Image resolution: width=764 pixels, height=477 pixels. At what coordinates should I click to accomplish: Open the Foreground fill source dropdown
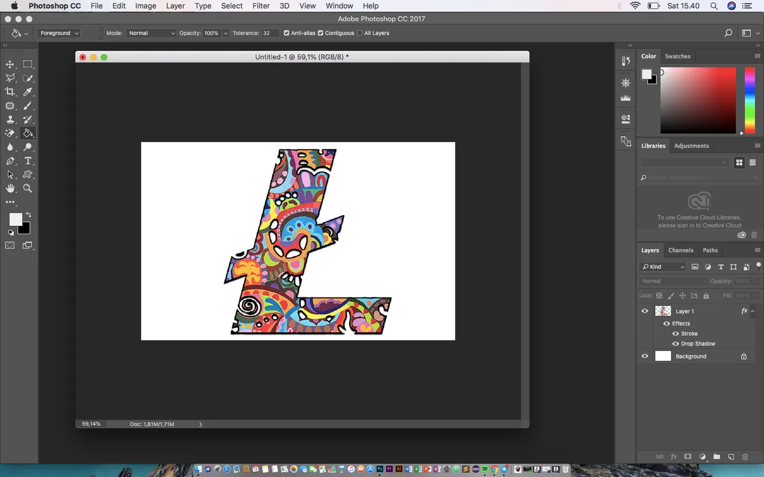coord(58,33)
